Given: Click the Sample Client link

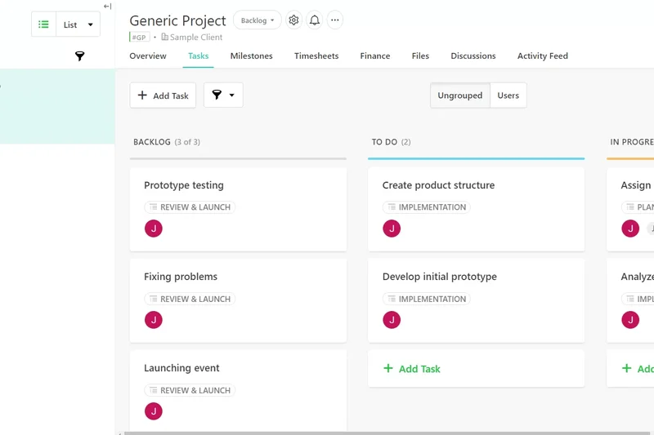Looking at the screenshot, I should [195, 38].
